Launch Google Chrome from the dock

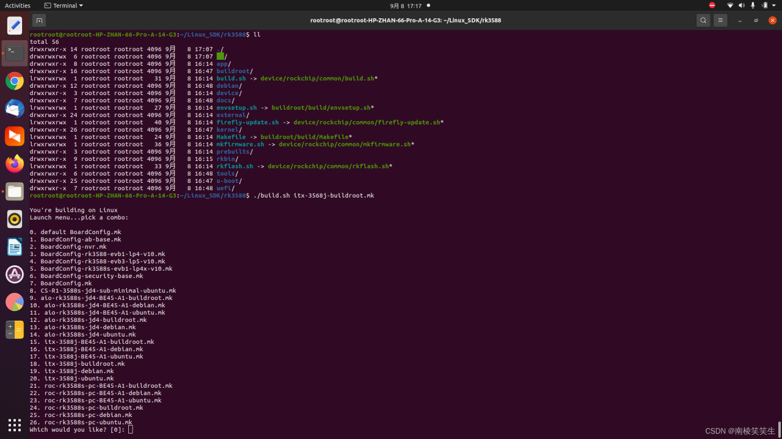[15, 81]
